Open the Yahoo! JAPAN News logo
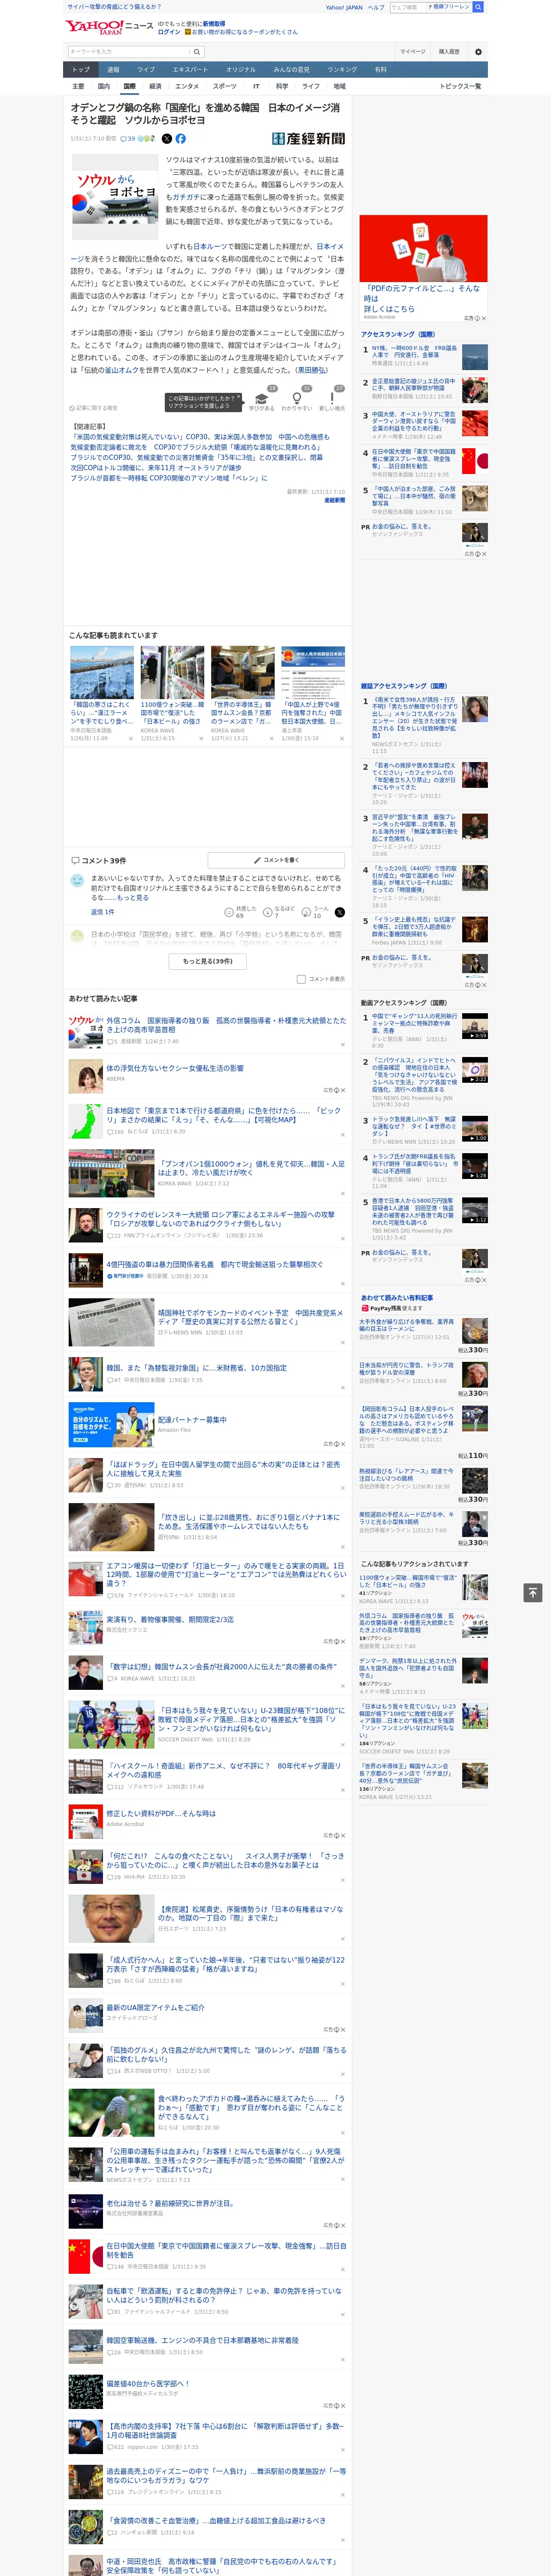This screenshot has width=551, height=2576. 110,27
